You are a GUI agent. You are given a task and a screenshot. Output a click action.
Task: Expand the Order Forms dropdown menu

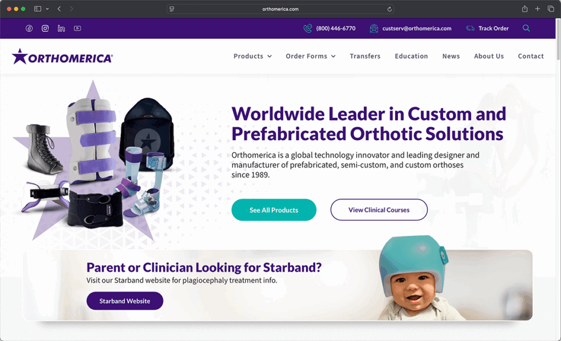tap(311, 56)
